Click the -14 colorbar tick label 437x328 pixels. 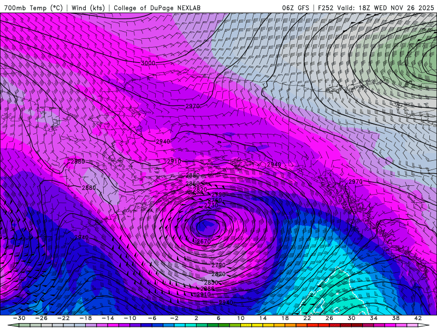tap(108, 318)
